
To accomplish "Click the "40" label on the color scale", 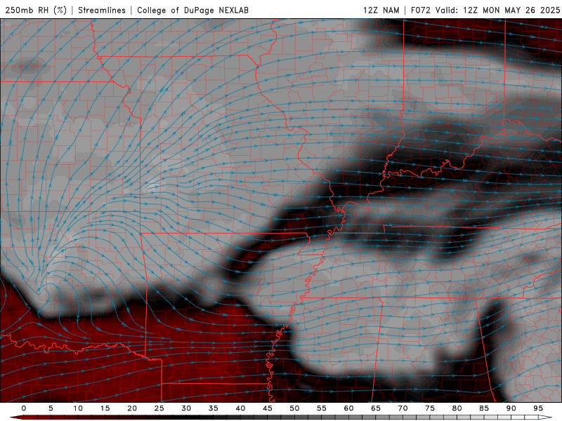I will click(x=240, y=408).
